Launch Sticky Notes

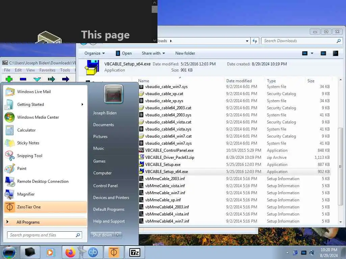(x=46, y=143)
